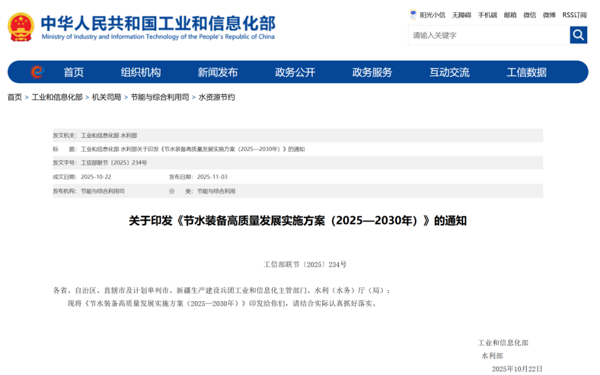Click the national emblem logo
This screenshot has width=600, height=375.
tap(21, 27)
